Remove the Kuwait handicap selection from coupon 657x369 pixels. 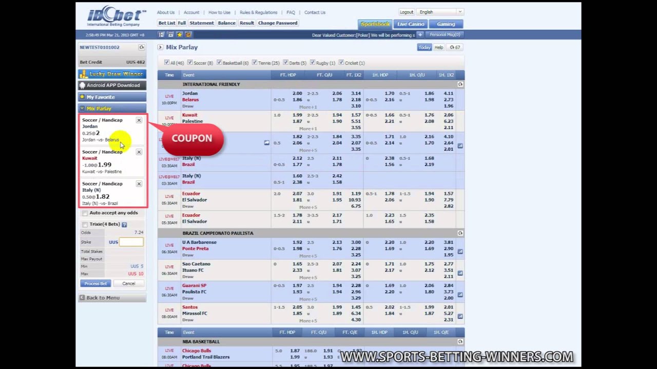139,152
